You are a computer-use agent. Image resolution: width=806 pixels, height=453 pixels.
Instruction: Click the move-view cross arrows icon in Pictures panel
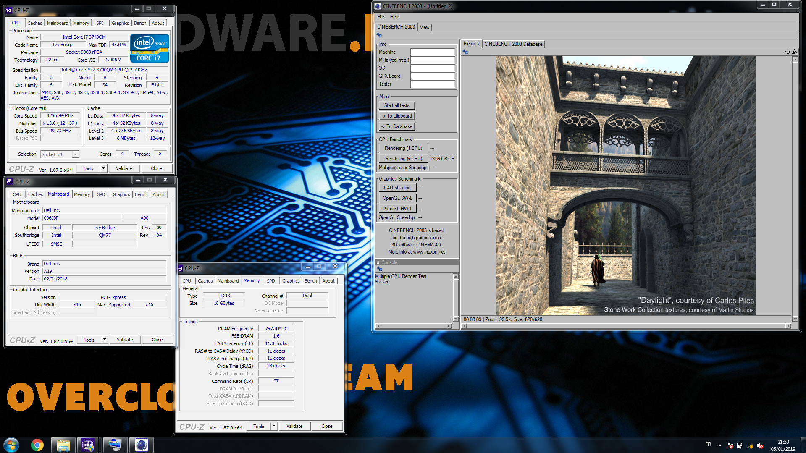tap(788, 52)
